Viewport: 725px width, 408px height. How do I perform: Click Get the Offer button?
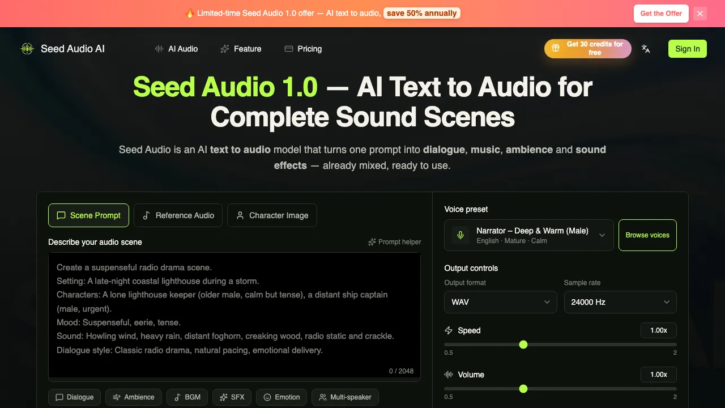pyautogui.click(x=661, y=14)
